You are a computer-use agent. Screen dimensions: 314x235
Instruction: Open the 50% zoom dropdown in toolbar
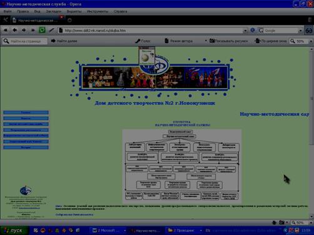tap(311, 41)
